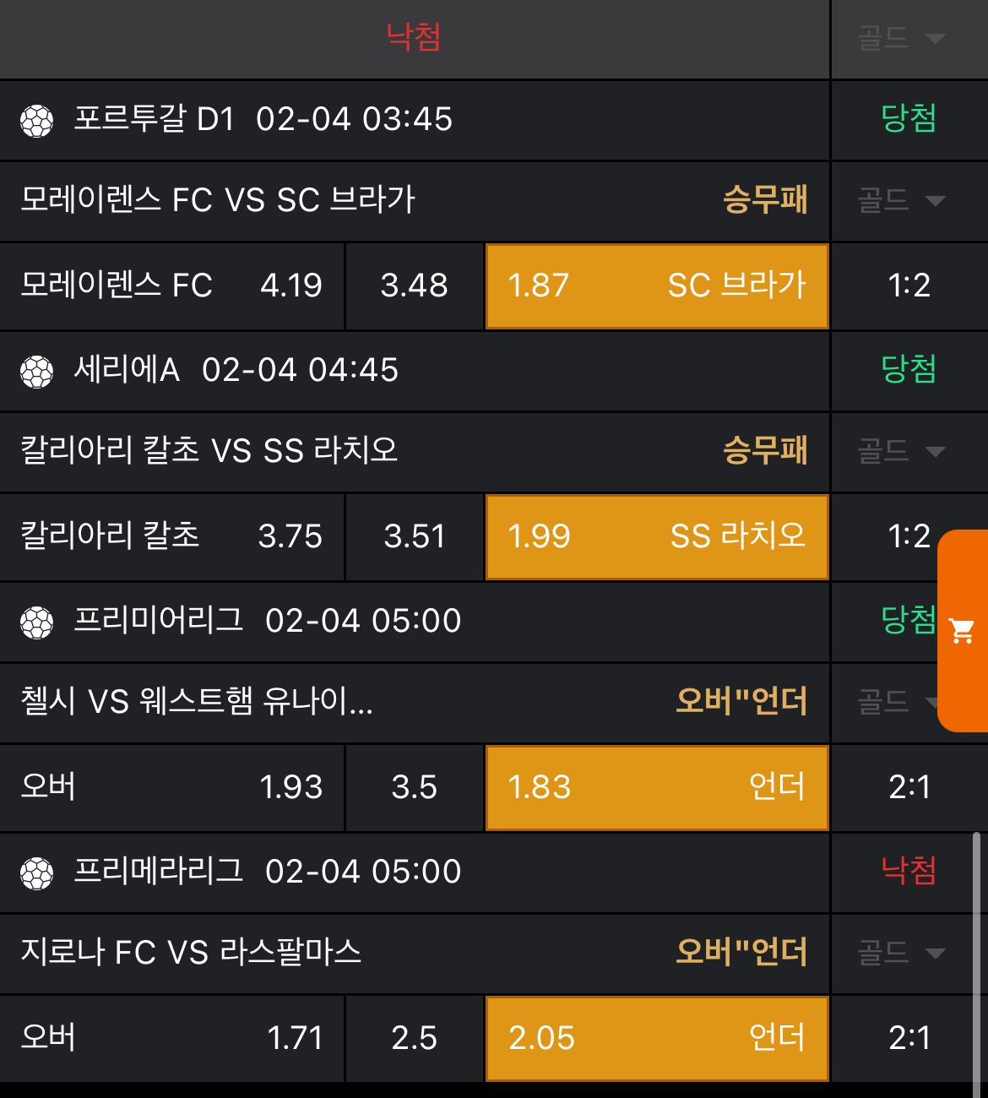The height and width of the screenshot is (1098, 988).
Task: Pick 칼리아리 칼초 3.75 home odds
Action: click(172, 537)
